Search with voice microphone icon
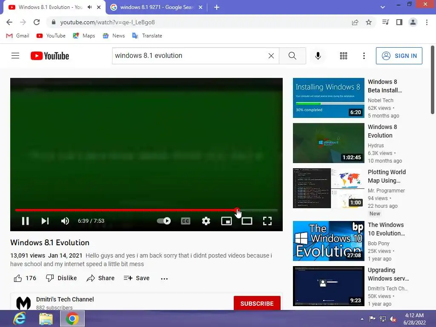 coord(318,56)
